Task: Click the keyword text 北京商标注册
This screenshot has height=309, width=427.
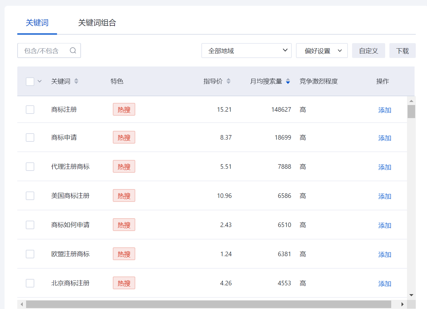Action: pos(70,283)
